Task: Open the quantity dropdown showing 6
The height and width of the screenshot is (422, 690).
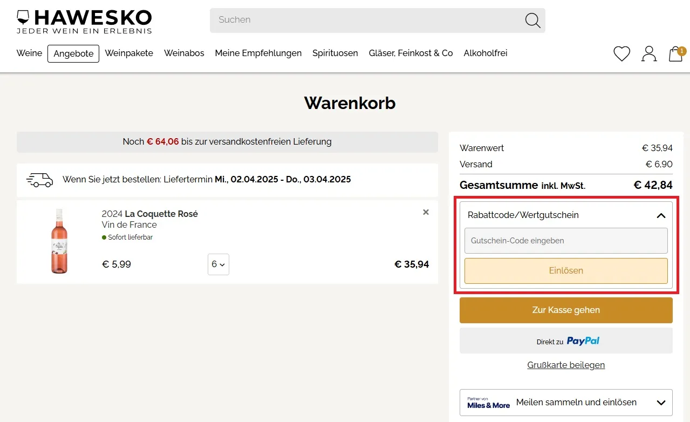Action: [218, 264]
